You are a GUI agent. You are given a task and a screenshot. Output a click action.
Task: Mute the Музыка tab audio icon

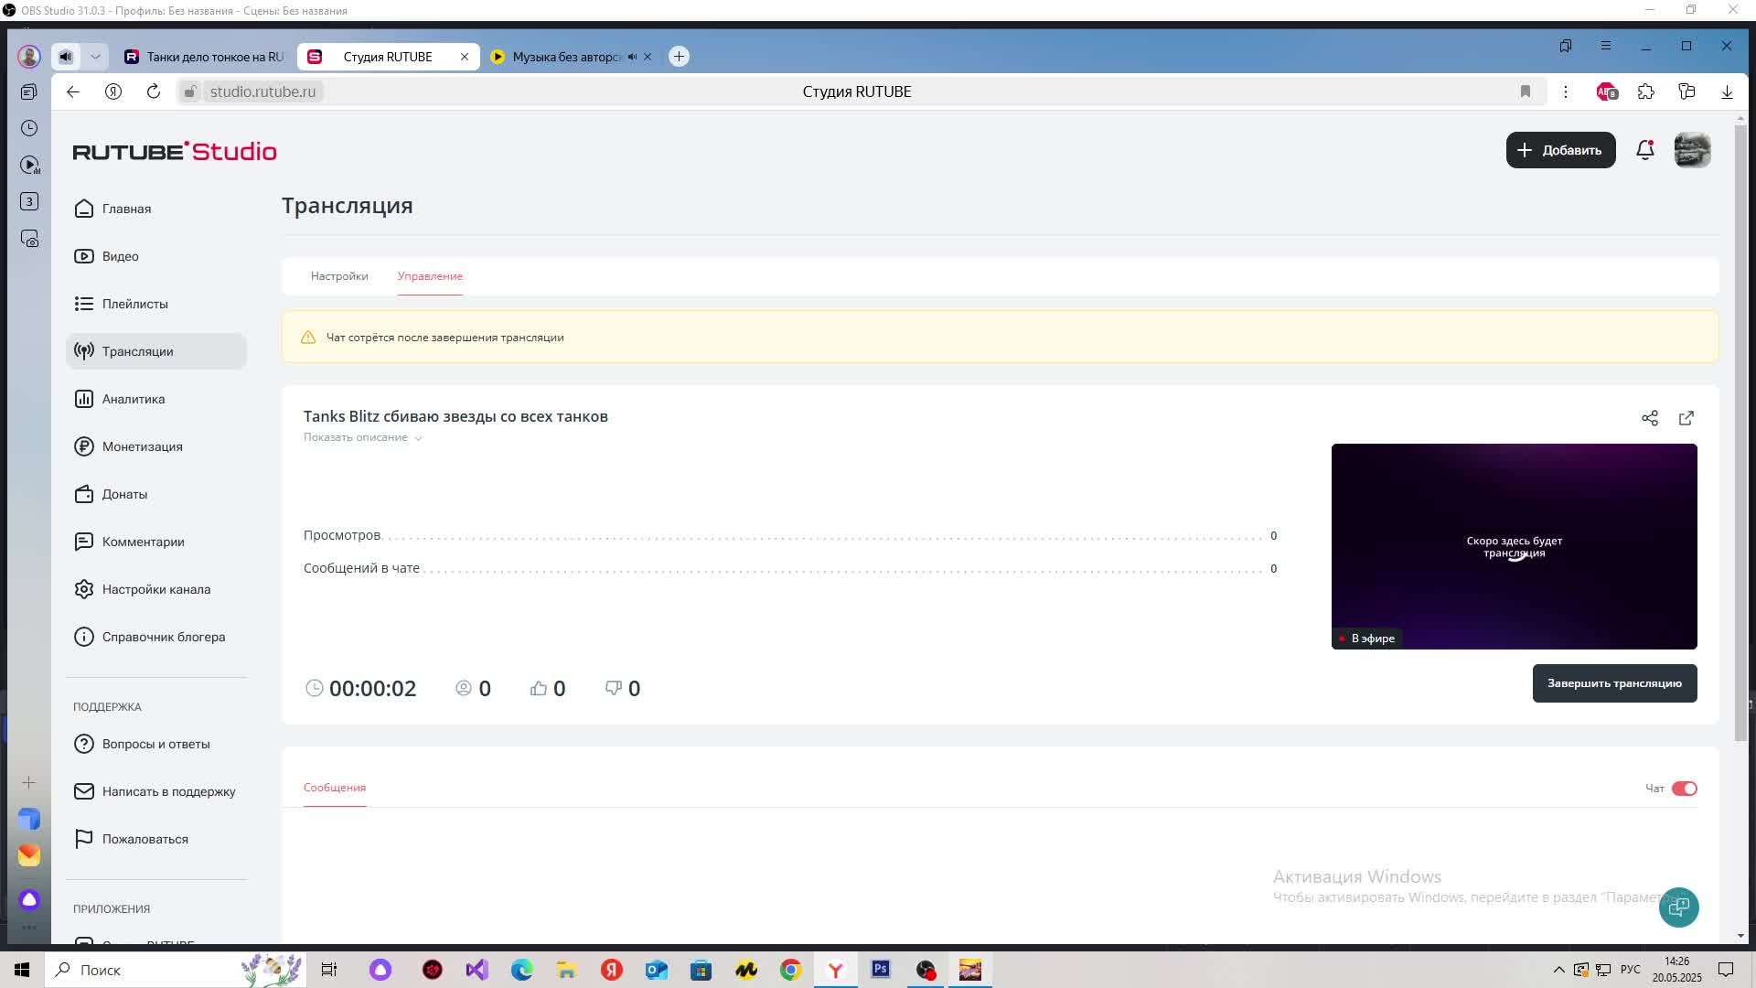coord(632,57)
